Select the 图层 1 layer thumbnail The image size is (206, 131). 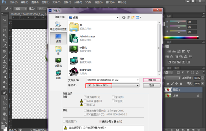(x=168, y=90)
